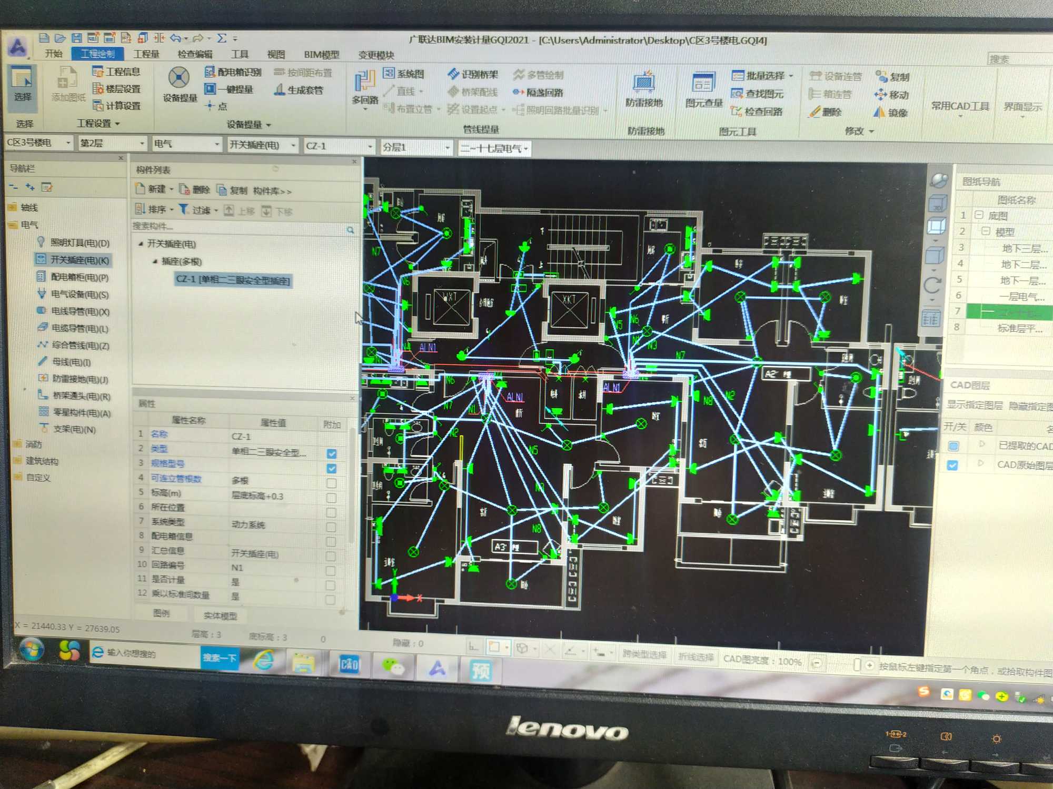Toggle 附加 checkbox for 规格型号 row
1053x789 pixels.
pyautogui.click(x=332, y=468)
